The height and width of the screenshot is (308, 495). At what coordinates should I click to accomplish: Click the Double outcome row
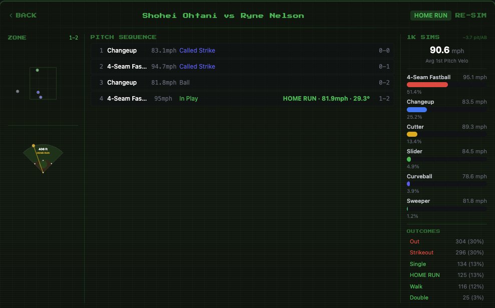click(446, 297)
